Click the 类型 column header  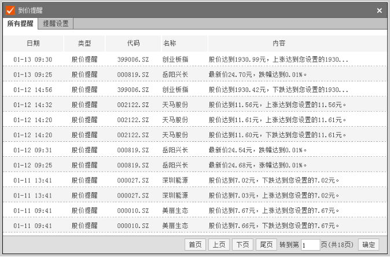[84, 43]
